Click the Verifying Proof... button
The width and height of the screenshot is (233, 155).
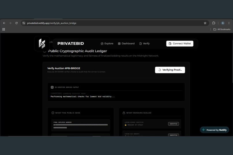(x=170, y=70)
